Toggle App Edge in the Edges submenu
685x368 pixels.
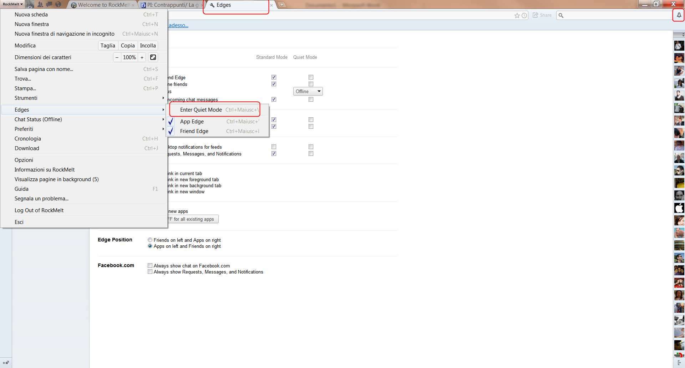(218, 122)
